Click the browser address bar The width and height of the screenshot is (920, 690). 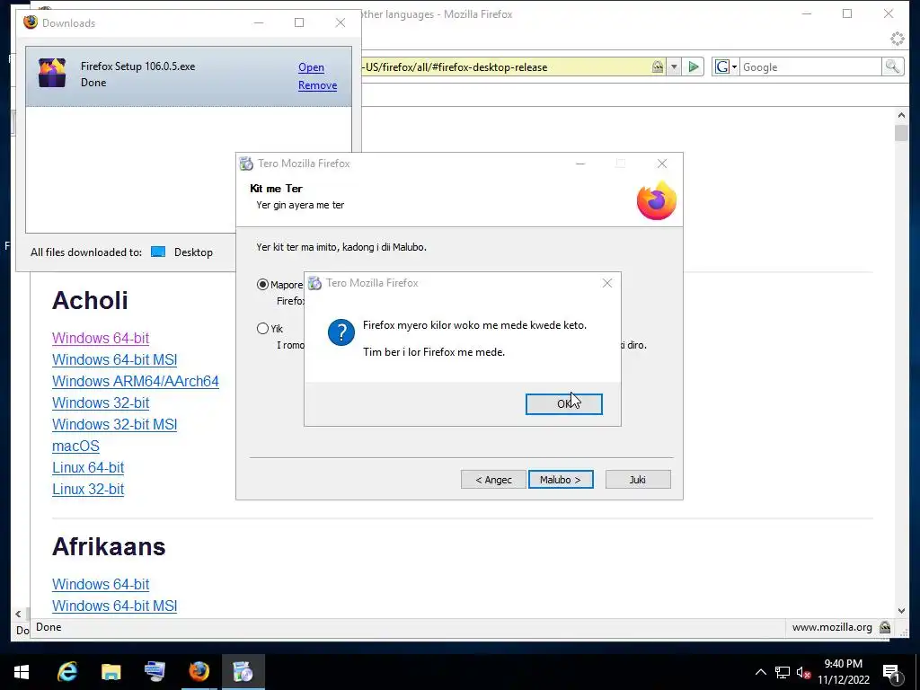505,66
